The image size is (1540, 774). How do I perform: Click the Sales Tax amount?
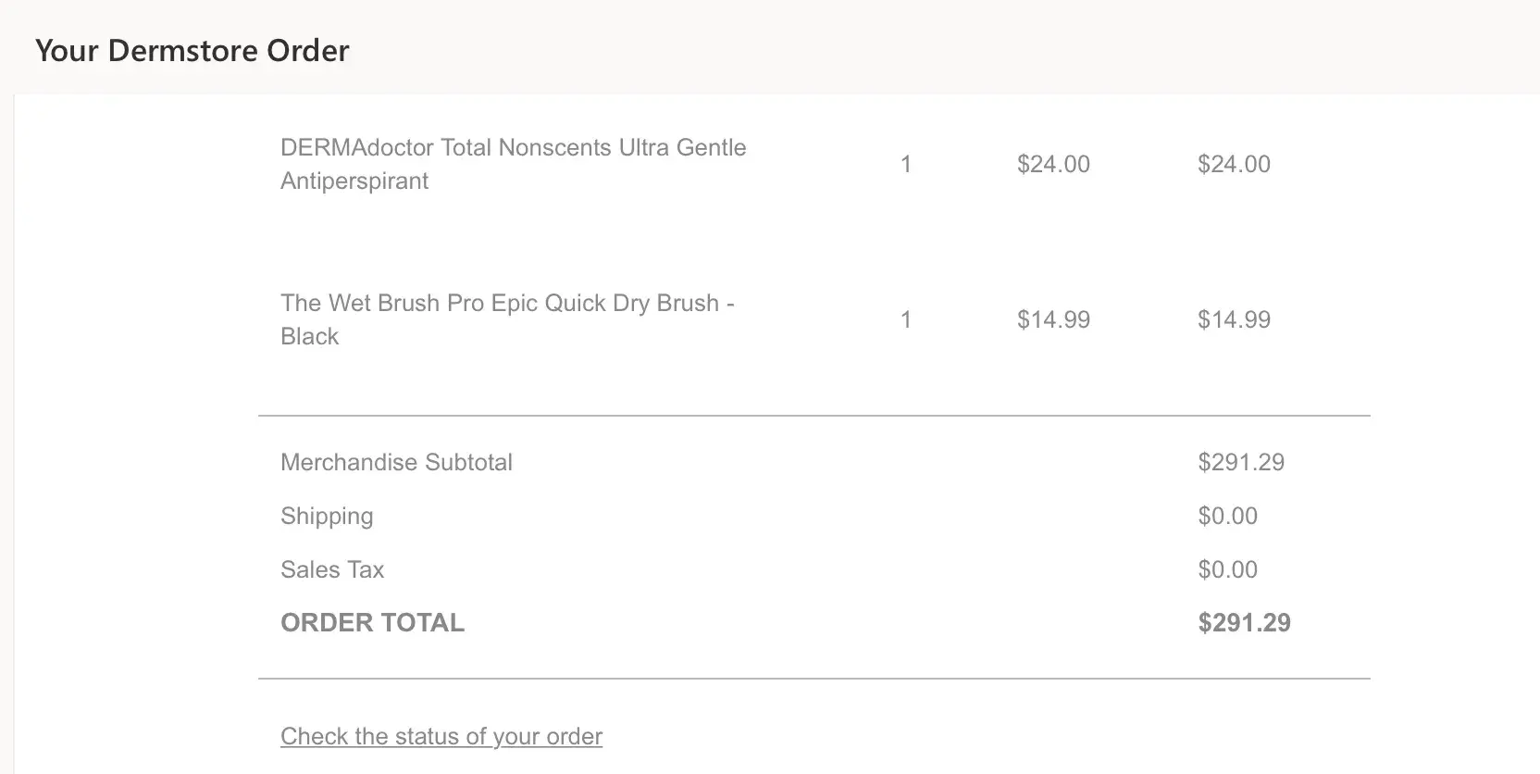[x=1227, y=569]
